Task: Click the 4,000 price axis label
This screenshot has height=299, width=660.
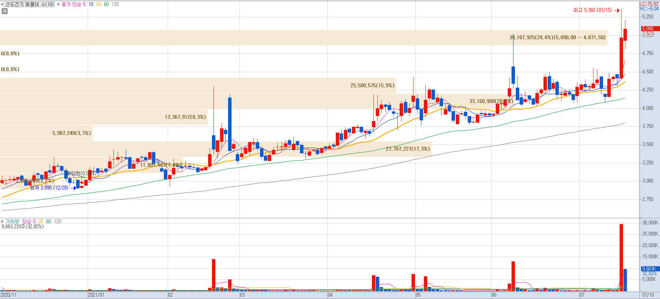Action: click(x=648, y=108)
